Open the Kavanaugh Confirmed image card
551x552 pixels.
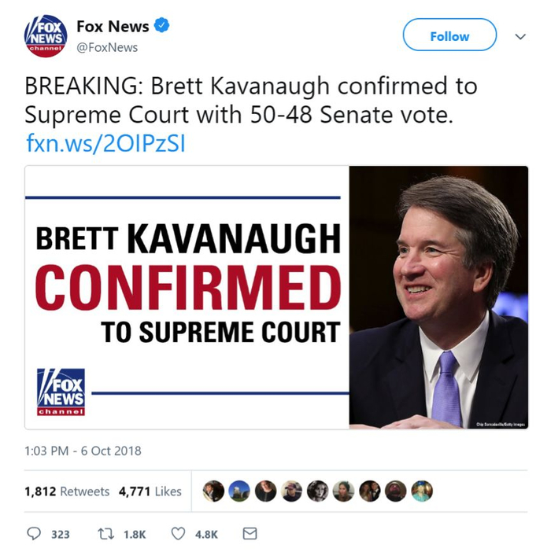pyautogui.click(x=276, y=297)
